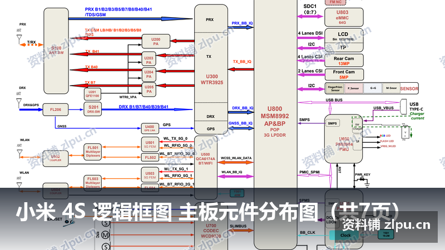The height and width of the screenshot is (250, 445).
Task: Click the U600 PMI8994 PMU block
Action: point(344,139)
